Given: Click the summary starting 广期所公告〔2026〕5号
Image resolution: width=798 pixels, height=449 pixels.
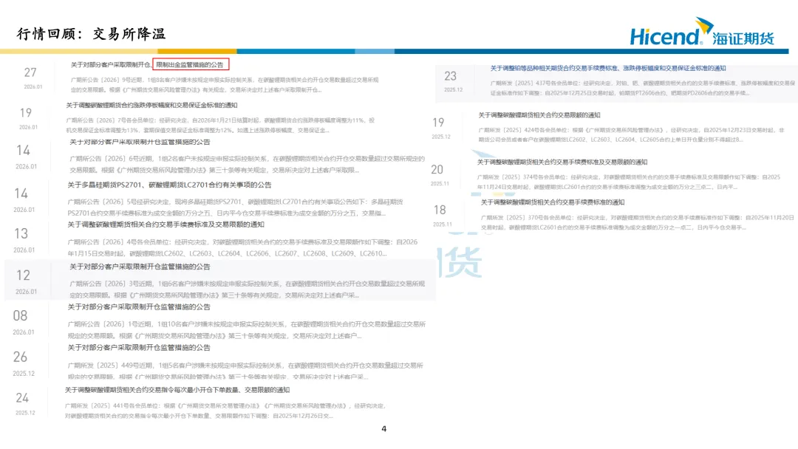Looking at the screenshot, I should tap(235, 208).
